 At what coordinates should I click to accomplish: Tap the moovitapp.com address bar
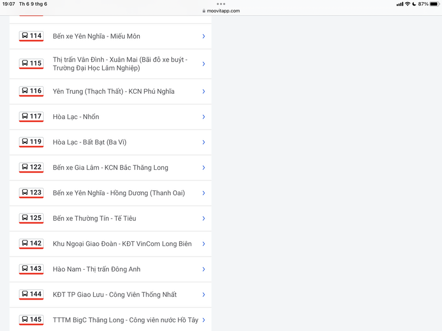point(221,10)
